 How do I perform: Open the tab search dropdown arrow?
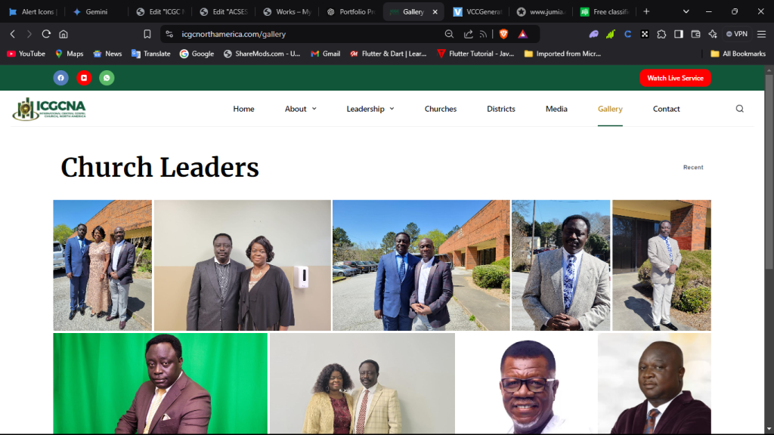tap(686, 12)
